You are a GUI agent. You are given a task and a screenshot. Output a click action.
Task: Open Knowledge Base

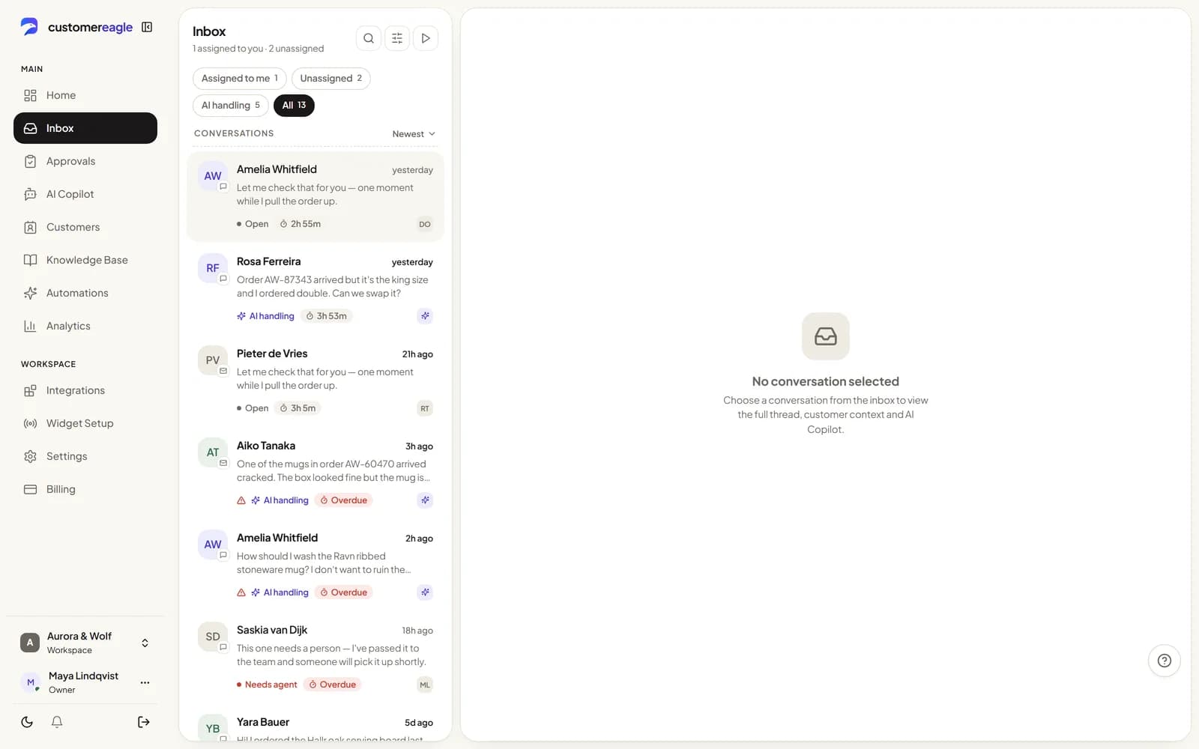pos(85,260)
